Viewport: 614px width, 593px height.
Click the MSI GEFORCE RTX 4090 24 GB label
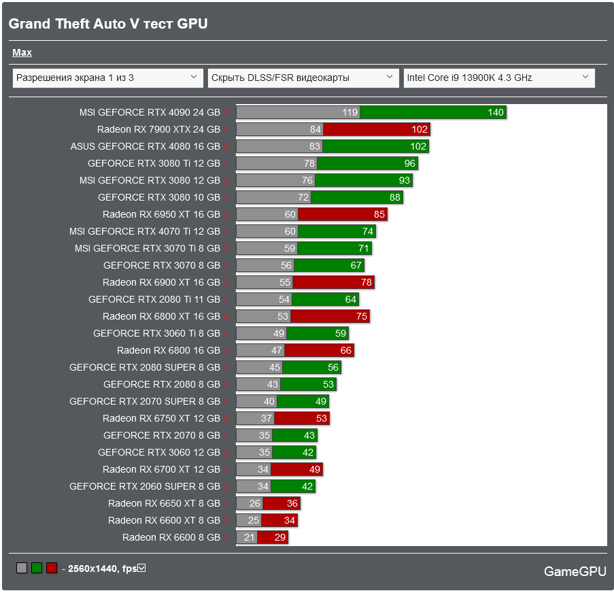(x=150, y=112)
